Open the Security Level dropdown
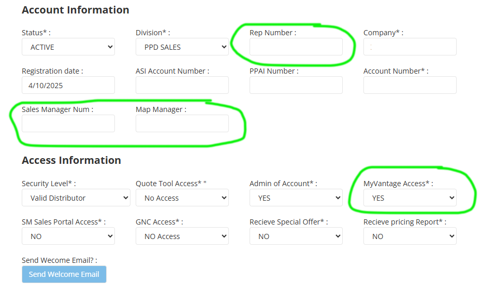 point(76,198)
